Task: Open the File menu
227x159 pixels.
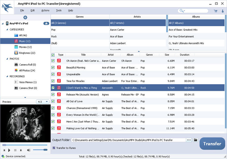Action: point(22,11)
